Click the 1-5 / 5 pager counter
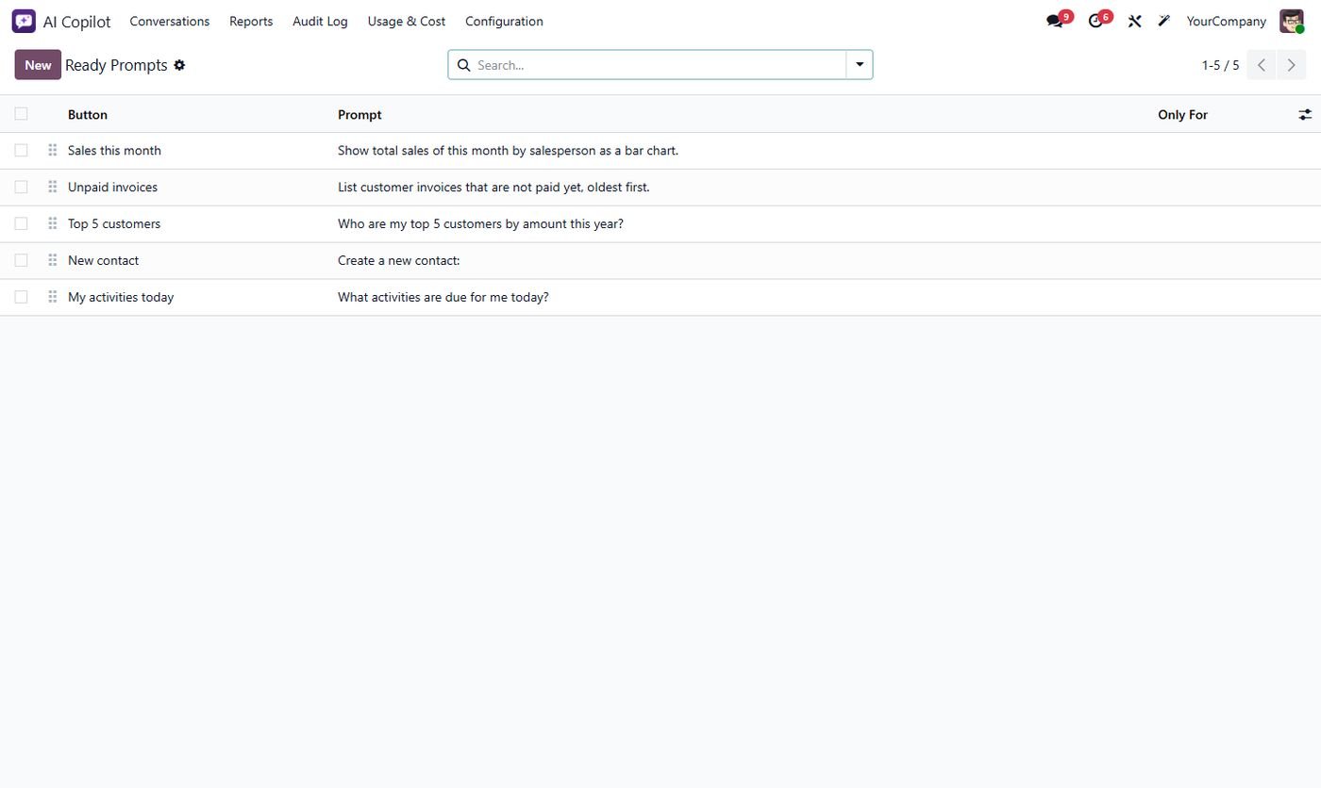The height and width of the screenshot is (788, 1321). point(1220,65)
